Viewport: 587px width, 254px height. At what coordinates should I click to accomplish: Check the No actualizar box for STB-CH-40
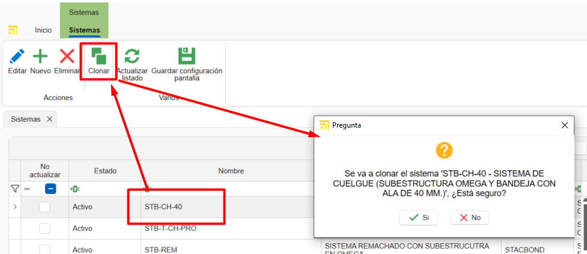coord(44,207)
